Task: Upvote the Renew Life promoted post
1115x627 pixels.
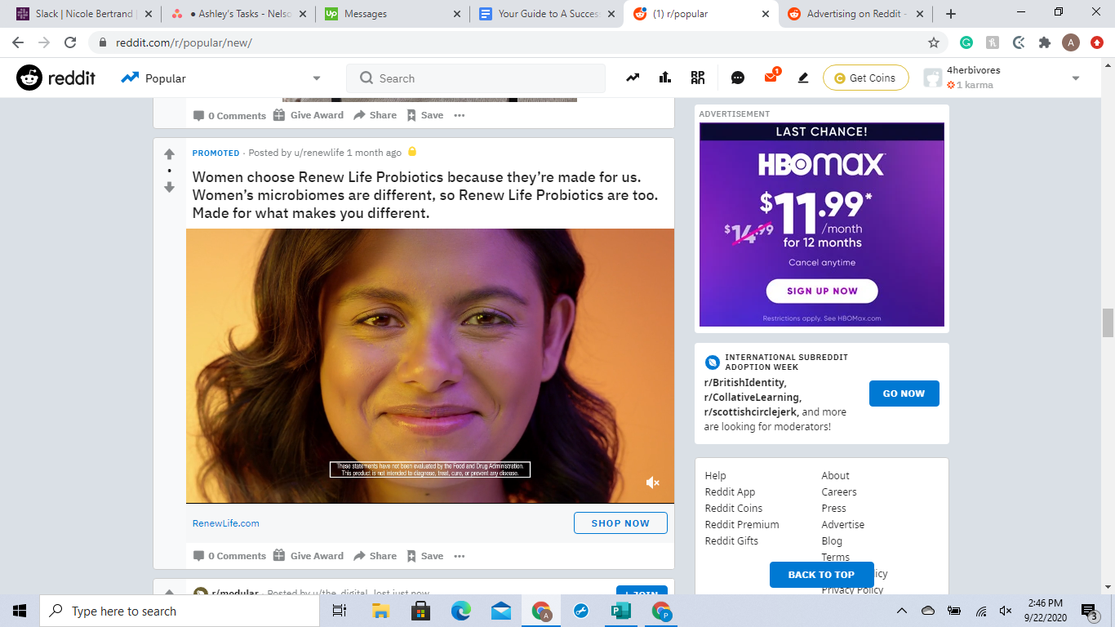Action: tap(169, 153)
